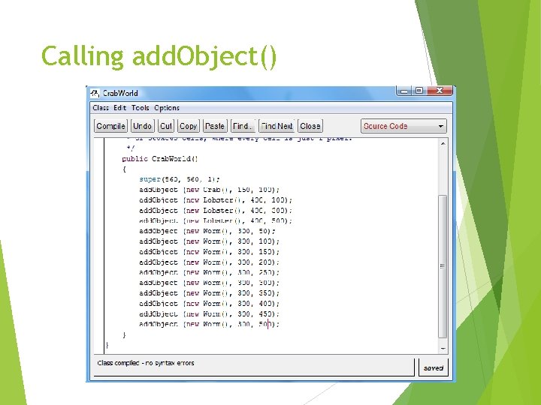The image size is (541, 405).
Task: Click addObject Worm line ending 300, 100
Action: tap(209, 241)
